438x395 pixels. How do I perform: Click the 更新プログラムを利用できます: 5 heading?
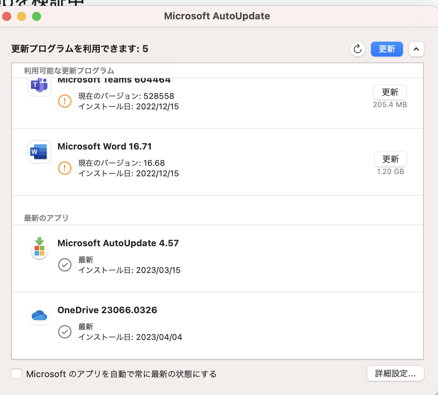[x=80, y=49]
